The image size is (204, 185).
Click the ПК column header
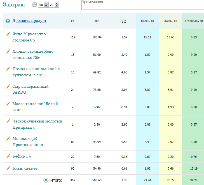(124, 21)
